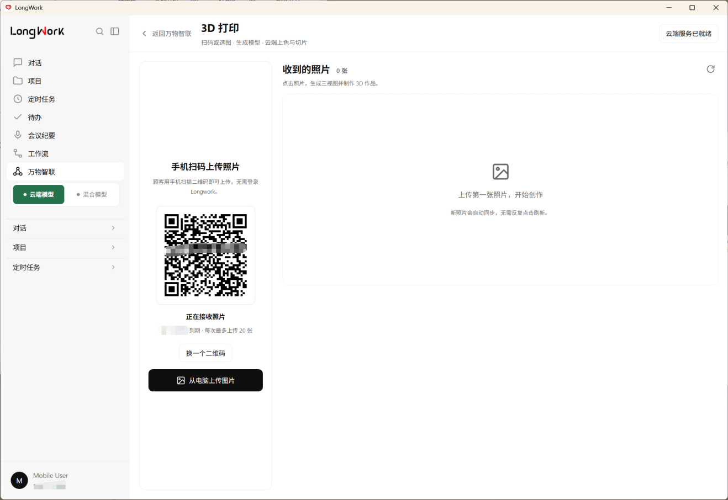This screenshot has width=728, height=500.
Task: Click the M user avatar
Action: pyautogui.click(x=19, y=480)
